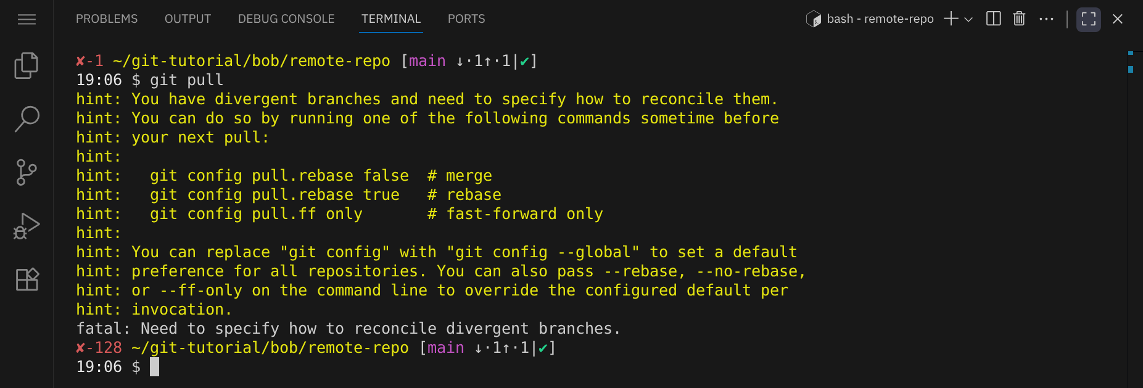Viewport: 1143px width, 388px height.
Task: Kill terminal with the trash icon
Action: click(1019, 19)
